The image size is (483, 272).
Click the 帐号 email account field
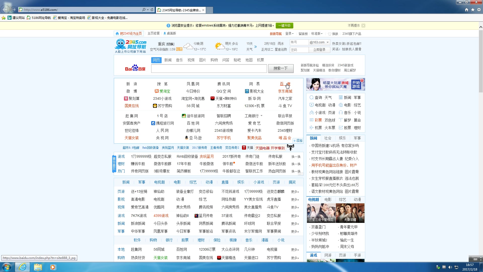point(299,42)
